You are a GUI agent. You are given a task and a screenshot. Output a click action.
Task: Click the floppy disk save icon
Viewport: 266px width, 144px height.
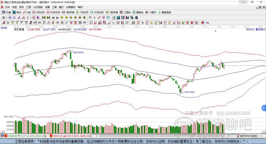pyautogui.click(x=127, y=18)
